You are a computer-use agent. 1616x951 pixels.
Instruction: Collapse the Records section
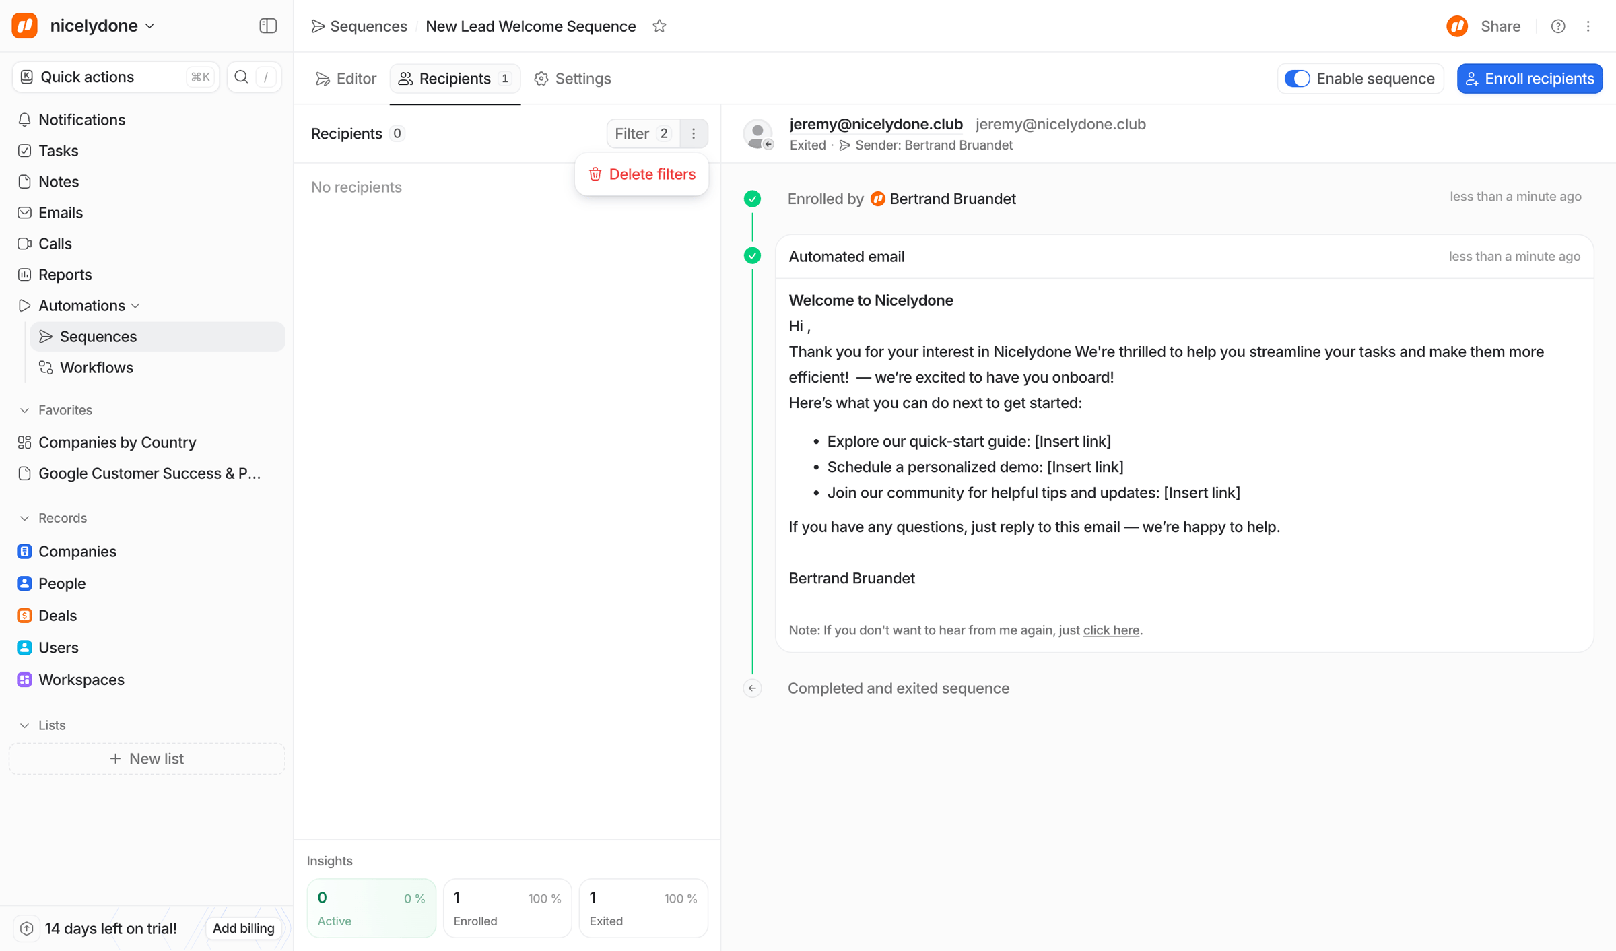click(x=25, y=517)
